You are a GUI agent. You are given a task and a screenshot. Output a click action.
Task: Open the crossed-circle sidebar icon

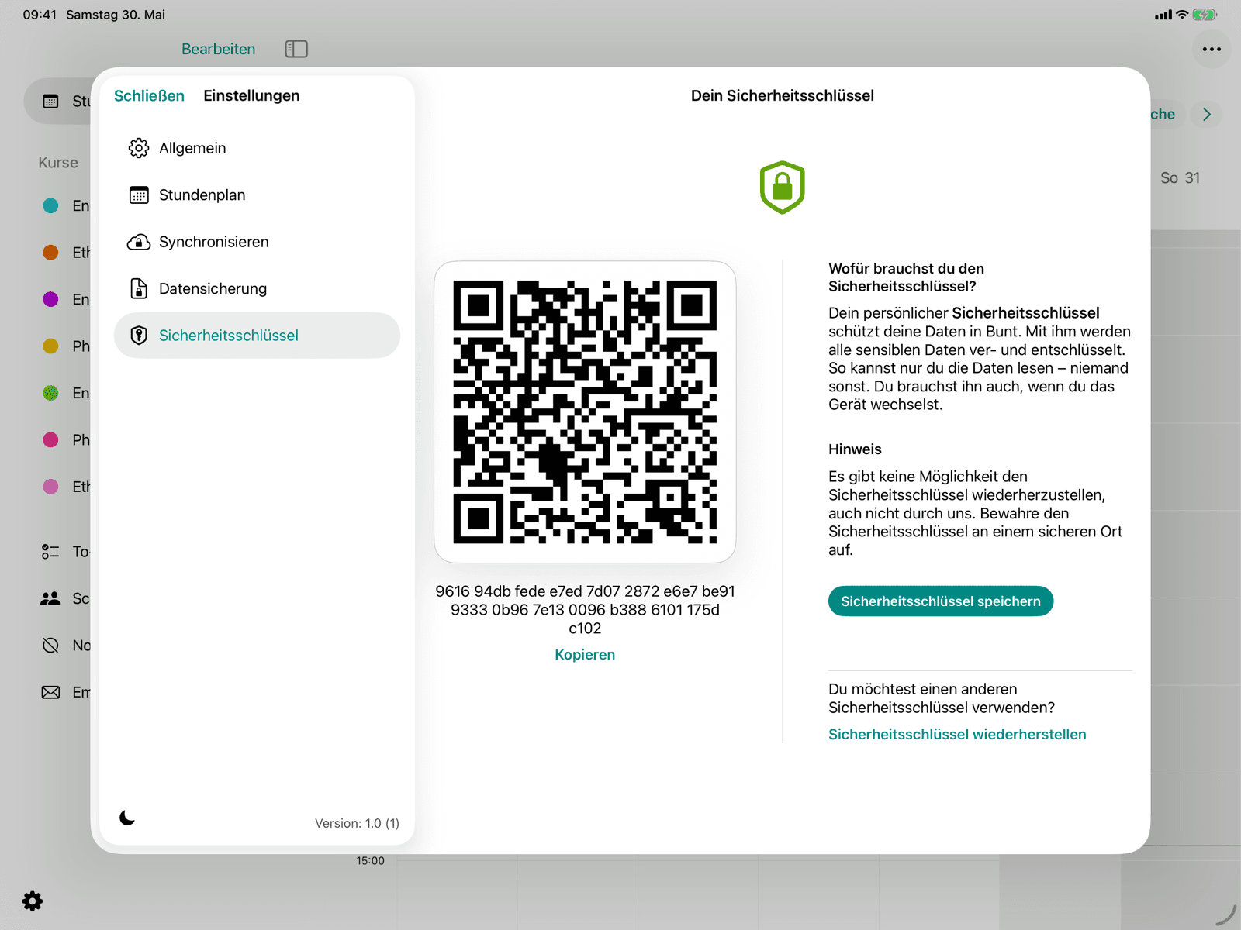(50, 646)
